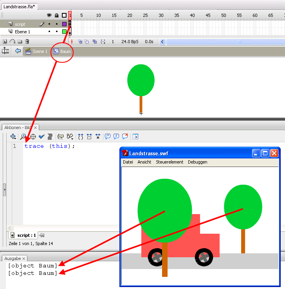285x289 pixels.
Task: Expand the left side panel collapse handle
Action: (x=4, y=189)
